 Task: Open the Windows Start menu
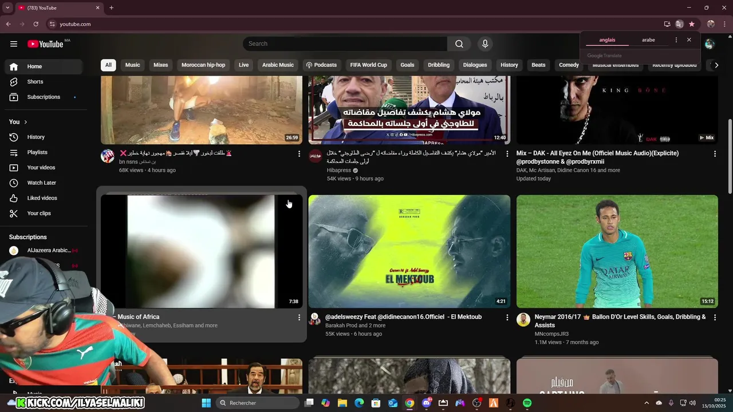(206, 403)
